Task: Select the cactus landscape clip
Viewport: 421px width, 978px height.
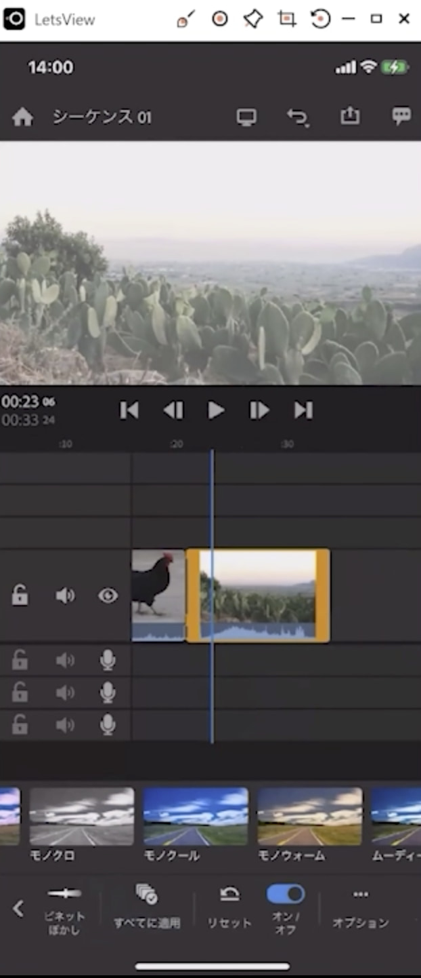Action: point(258,595)
